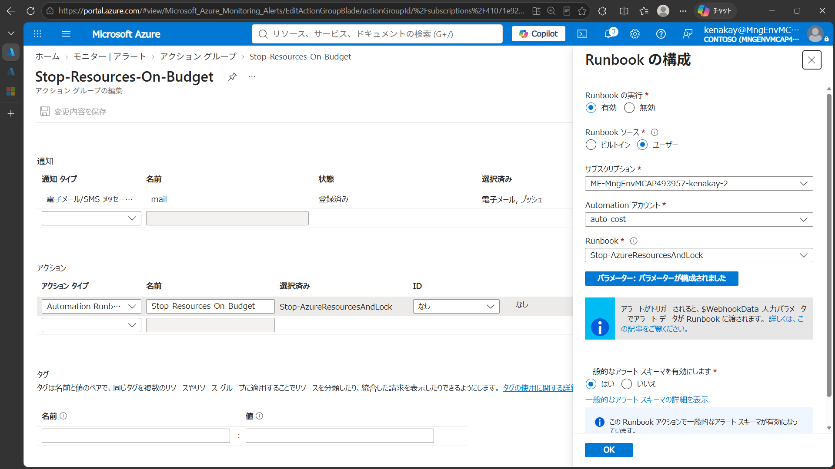The height and width of the screenshot is (469, 835).
Task: Click Stop-Resources-On-Budget breadcrumb
Action: [x=300, y=57]
